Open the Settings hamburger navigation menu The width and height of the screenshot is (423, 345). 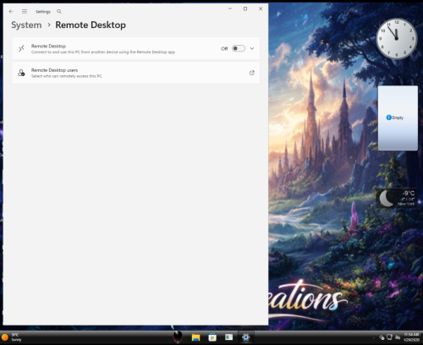(x=25, y=11)
